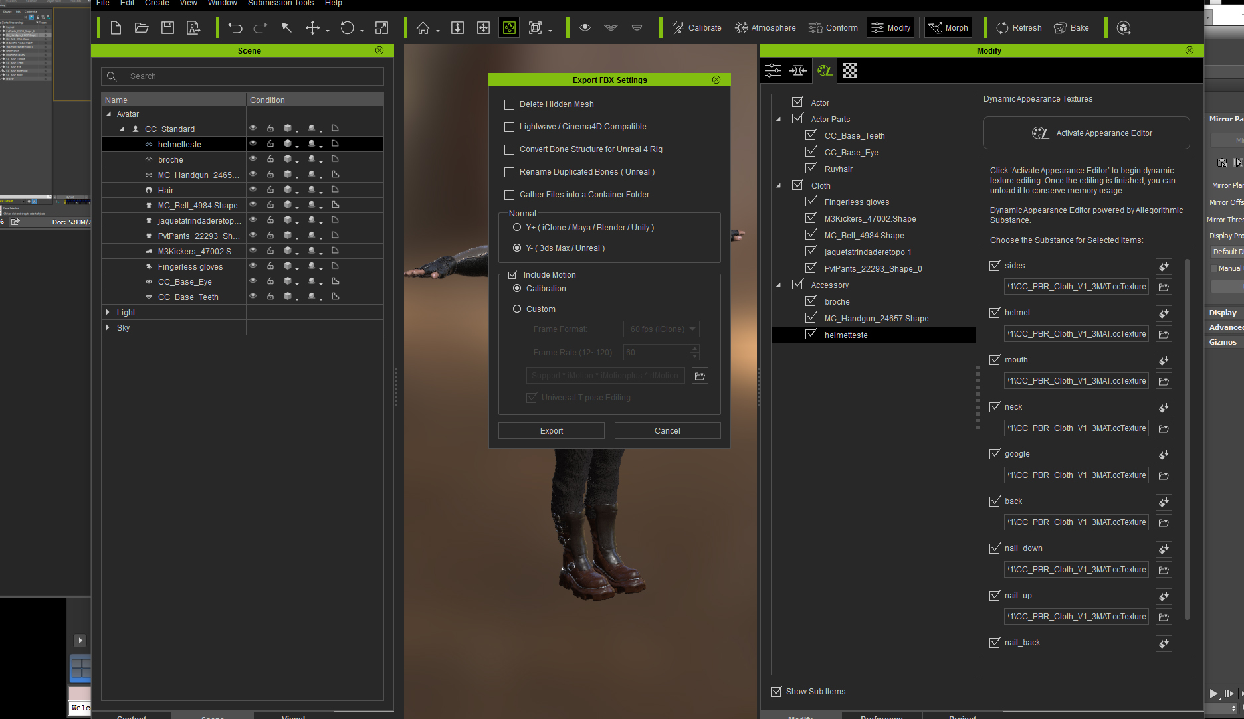
Task: Open the Atmosphere settings
Action: 765,27
